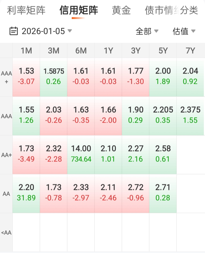
Task: Click the AAA+ row label
Action: tap(6, 77)
